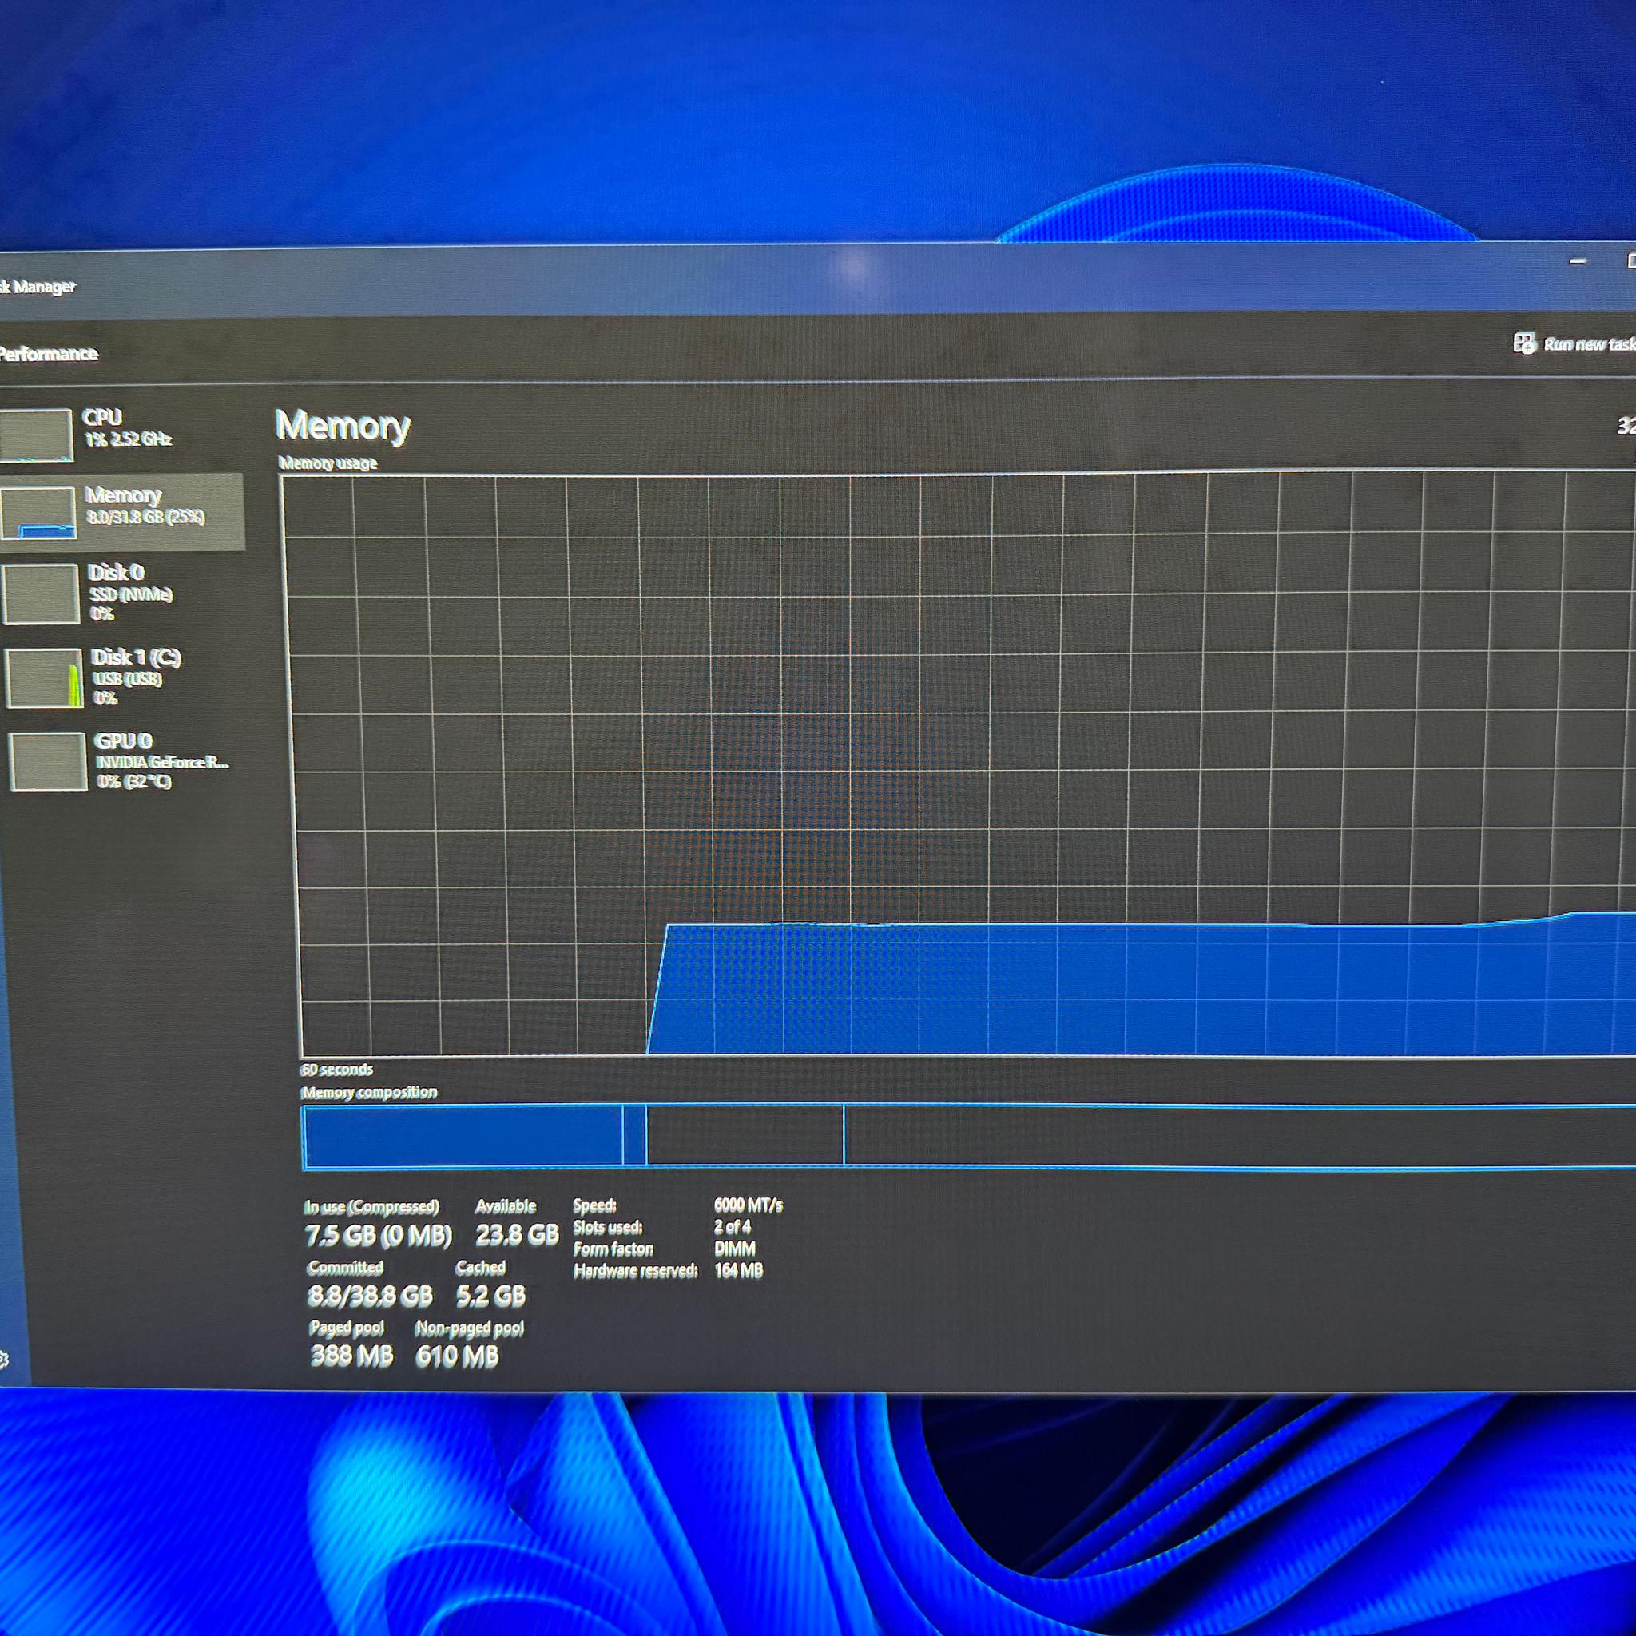Click the GPU 0 mini graph thumbnail

click(x=48, y=761)
